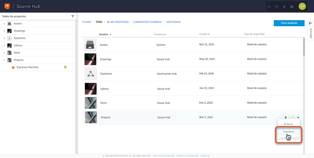314x158 pixels.
Task: Open the notifications bell in header
Action: pos(284,7)
